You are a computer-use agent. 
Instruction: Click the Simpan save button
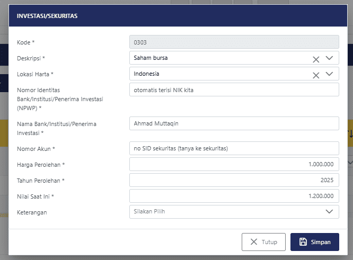[314, 242]
